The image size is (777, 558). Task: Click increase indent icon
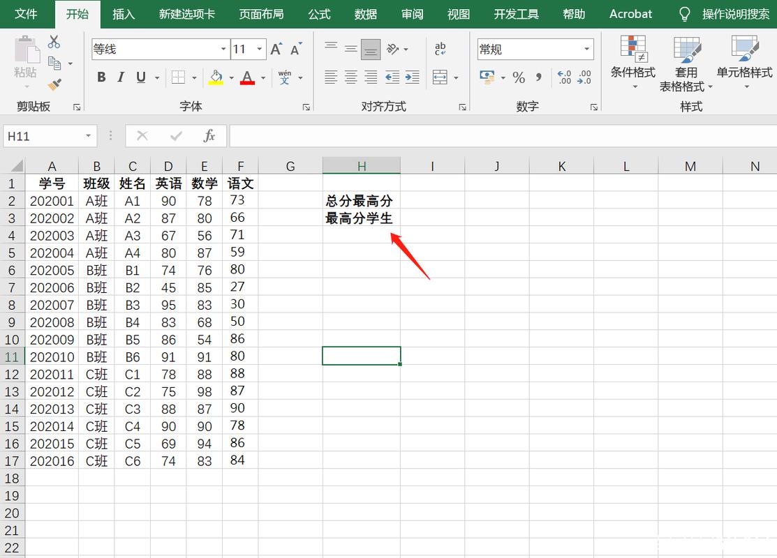coord(413,77)
